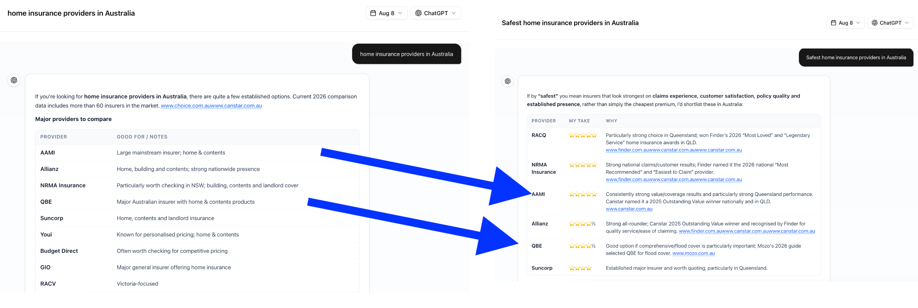Click right page title 'Safest home insurance providers in Australia'

570,23
